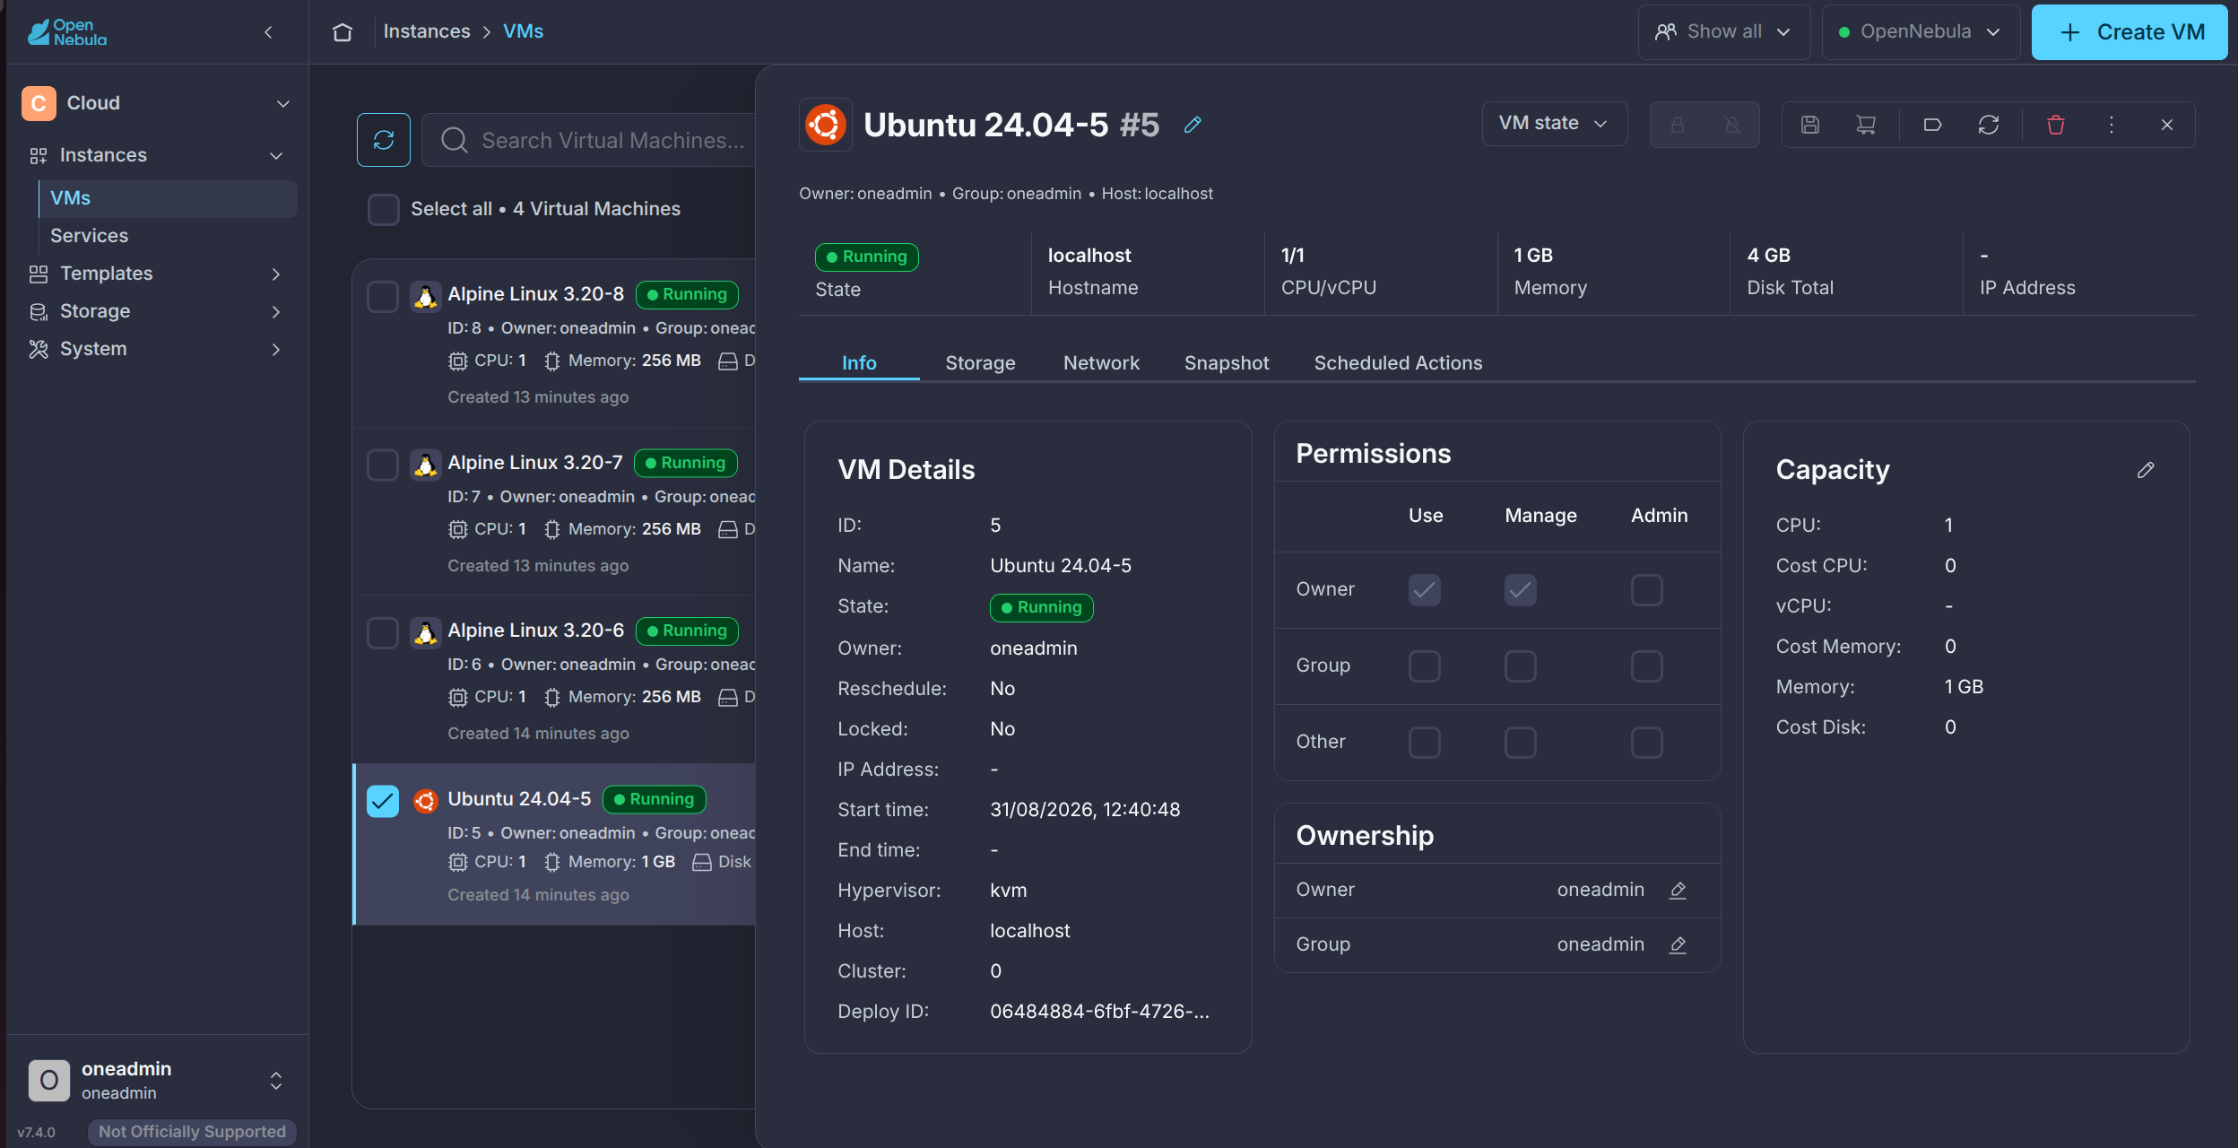The width and height of the screenshot is (2238, 1148).
Task: Check the Alpine Linux 3.20-7 checkbox
Action: pyautogui.click(x=384, y=465)
